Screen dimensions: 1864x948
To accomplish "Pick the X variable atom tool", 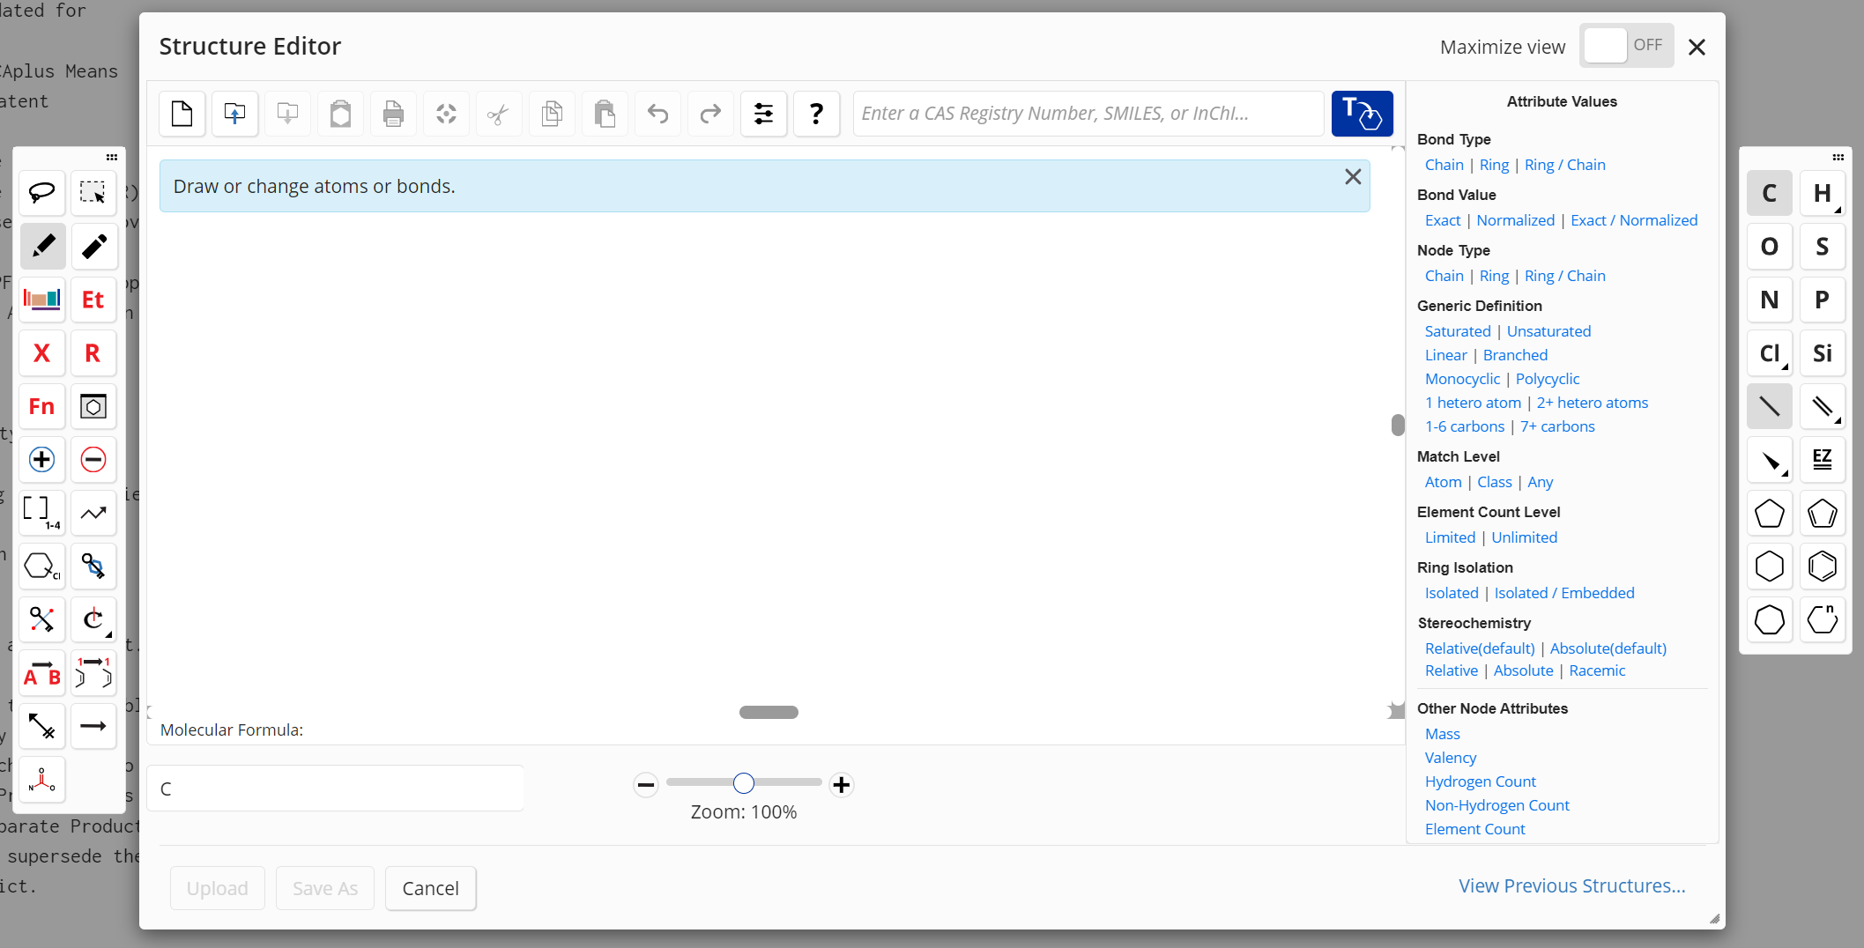I will (41, 353).
